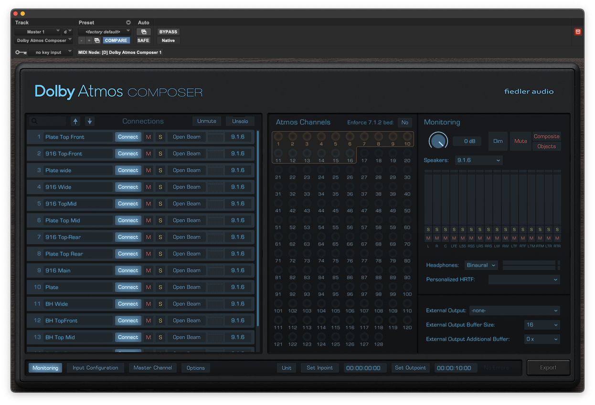Image resolution: width=595 pixels, height=405 pixels.
Task: Click Atmos channel 100 socket
Action: pos(407,287)
